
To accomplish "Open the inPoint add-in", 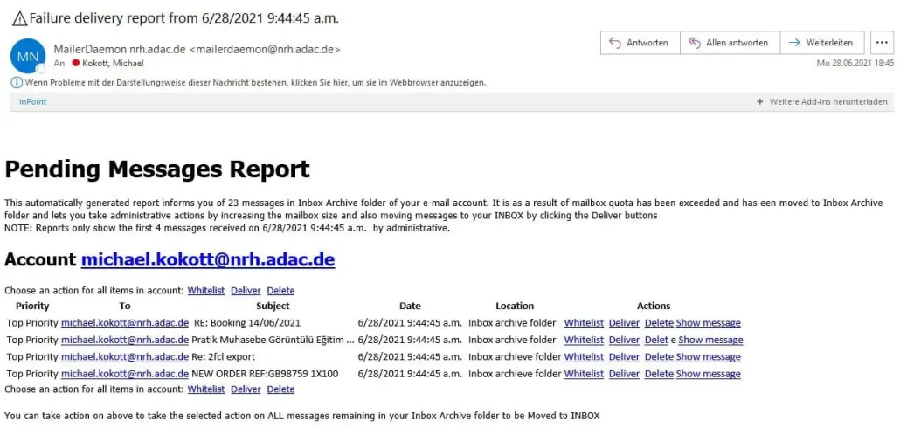I will pyautogui.click(x=32, y=101).
